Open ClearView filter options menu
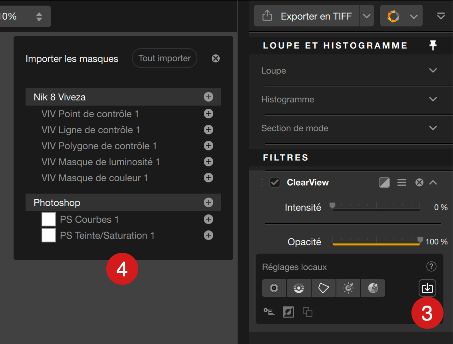This screenshot has height=344, width=453. coord(401,182)
